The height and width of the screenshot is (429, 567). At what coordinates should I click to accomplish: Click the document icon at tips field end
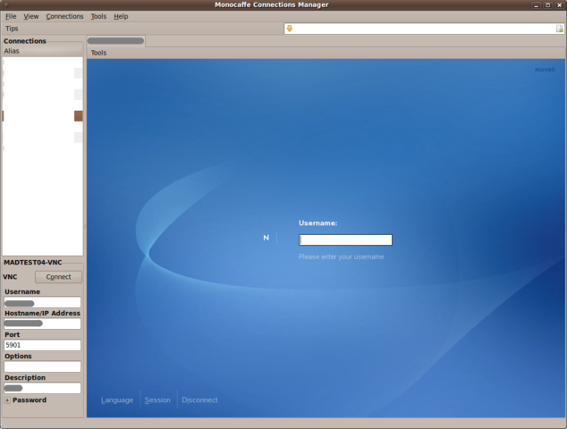pos(560,29)
